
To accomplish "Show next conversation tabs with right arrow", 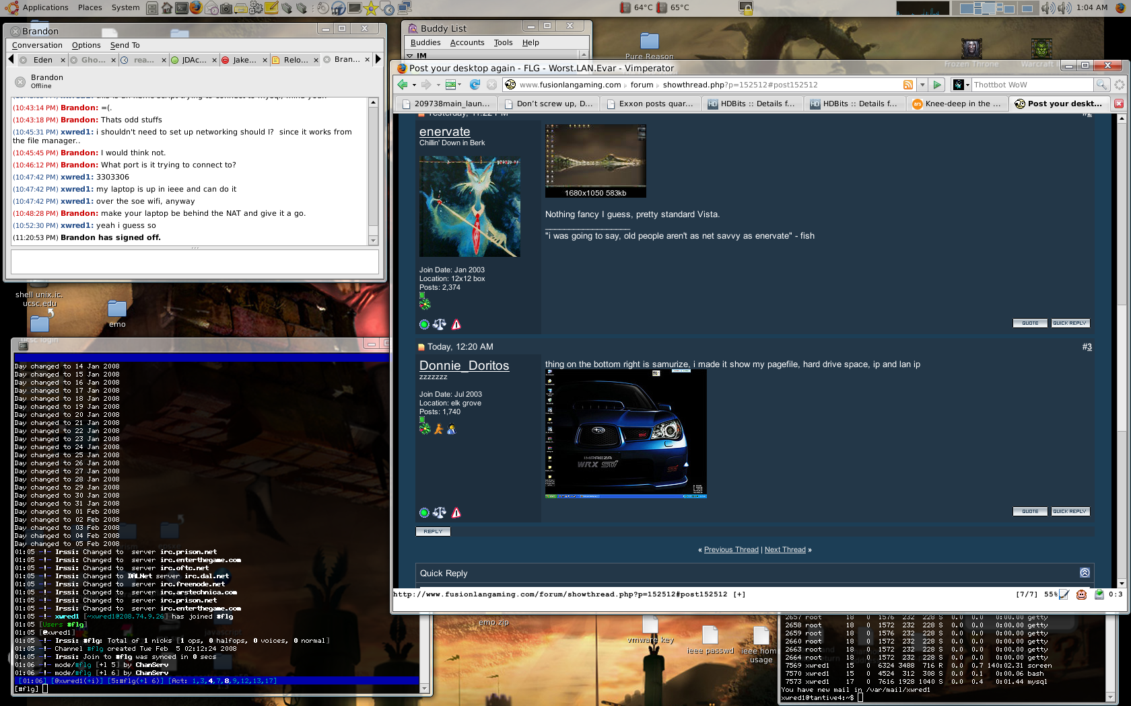I will [378, 59].
